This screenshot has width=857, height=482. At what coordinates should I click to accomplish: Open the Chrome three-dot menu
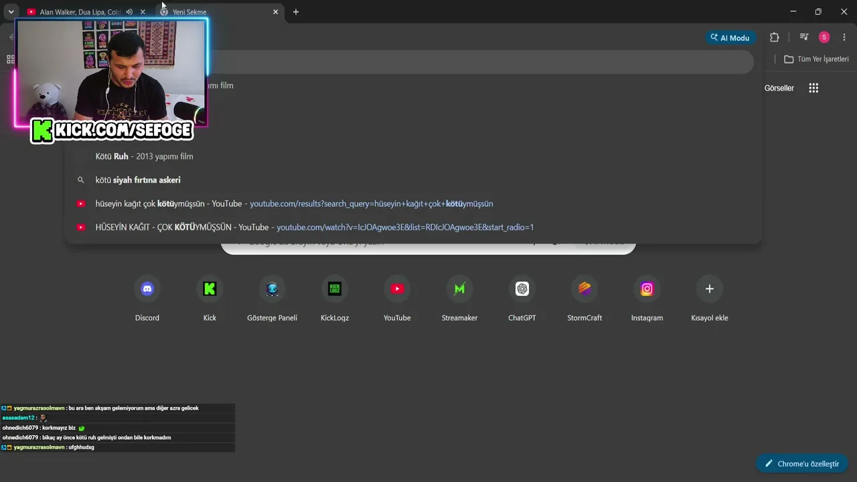(844, 37)
